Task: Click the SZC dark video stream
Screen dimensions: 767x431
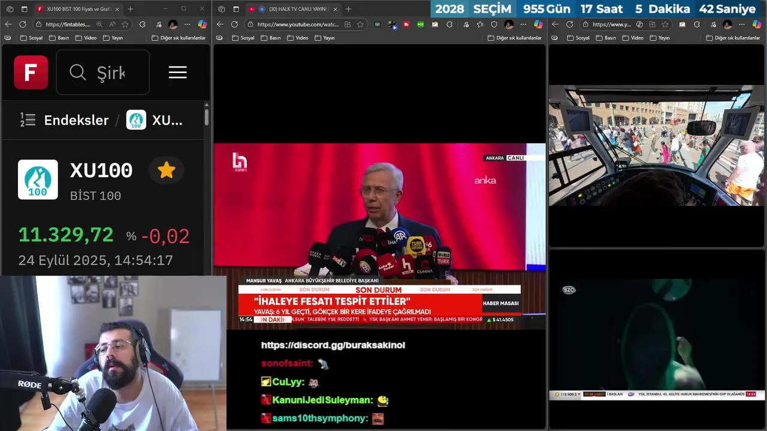Action: [x=657, y=339]
